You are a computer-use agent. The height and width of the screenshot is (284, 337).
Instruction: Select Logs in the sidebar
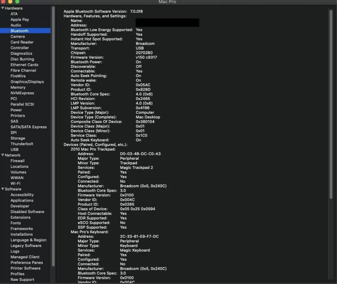coord(15,251)
